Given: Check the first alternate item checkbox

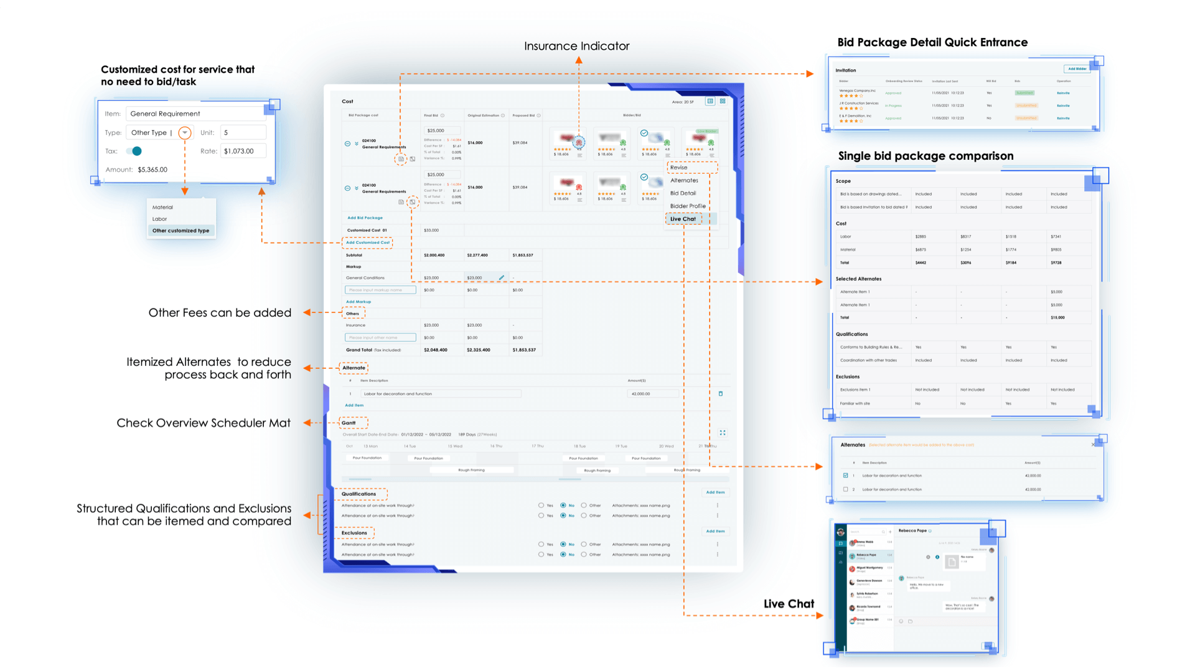Looking at the screenshot, I should pyautogui.click(x=845, y=475).
